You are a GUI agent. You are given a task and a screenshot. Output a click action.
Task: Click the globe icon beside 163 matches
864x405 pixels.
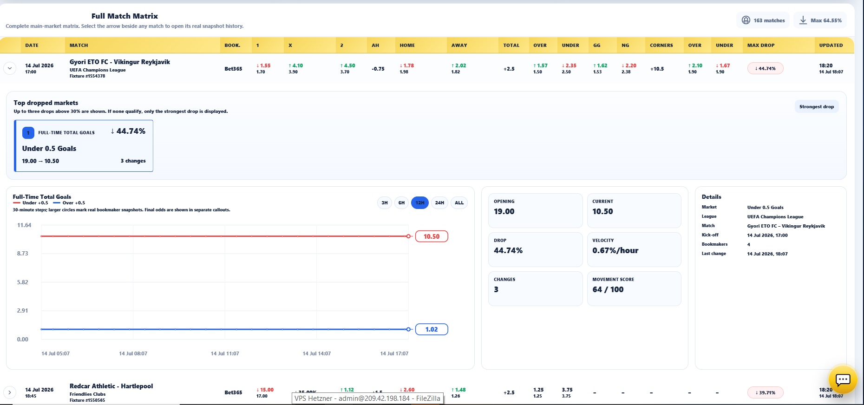click(x=746, y=20)
